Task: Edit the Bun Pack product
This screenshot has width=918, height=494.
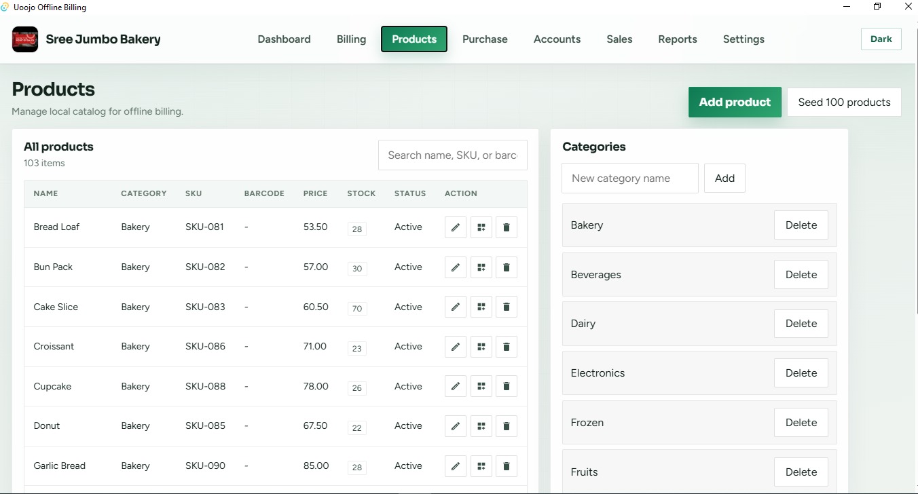Action: point(456,267)
